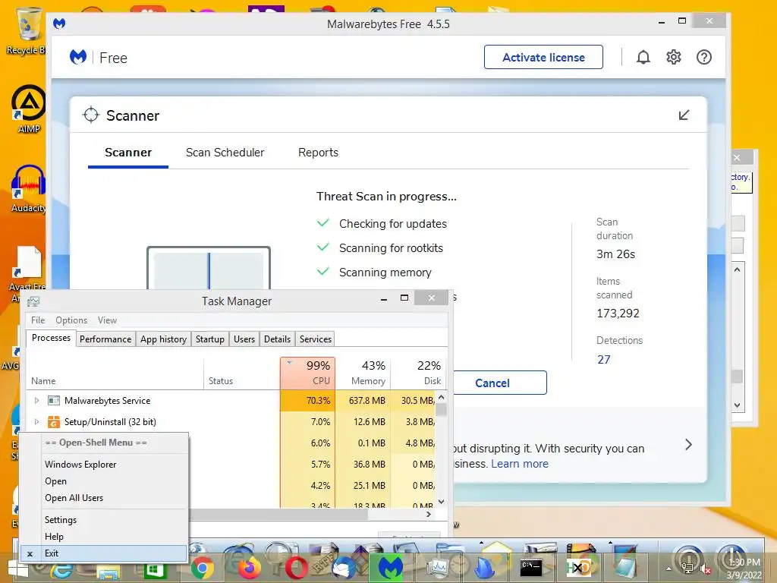Click the Malwarebytes logo beside Free

click(78, 58)
